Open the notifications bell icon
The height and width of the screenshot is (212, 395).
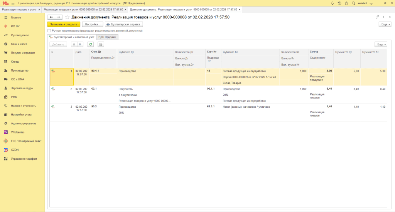(333, 3)
